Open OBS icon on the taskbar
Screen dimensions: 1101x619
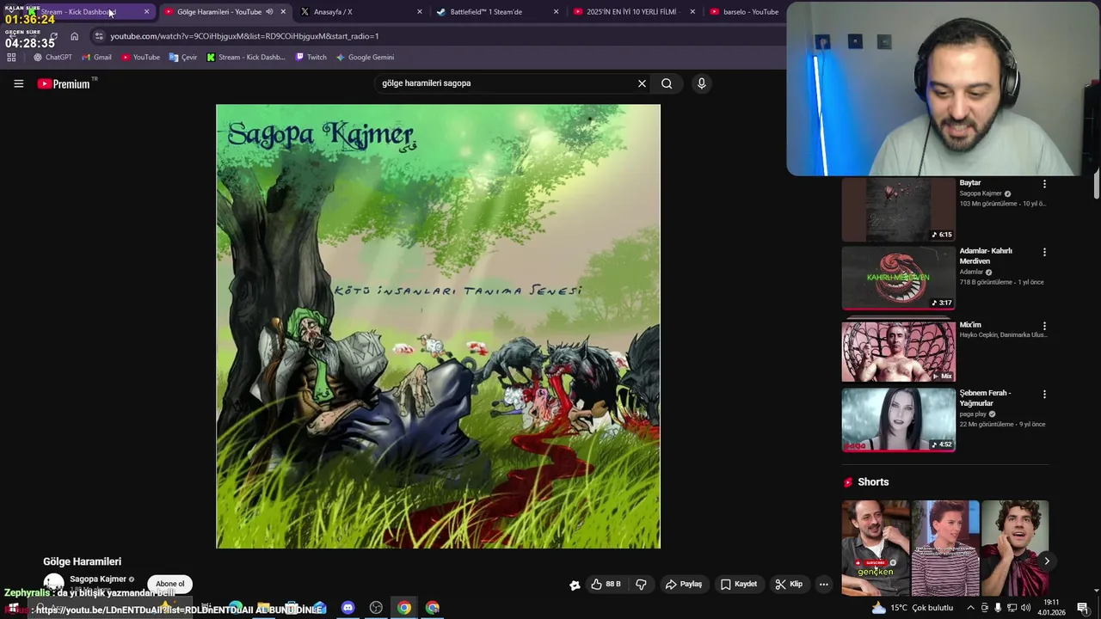[x=376, y=608]
